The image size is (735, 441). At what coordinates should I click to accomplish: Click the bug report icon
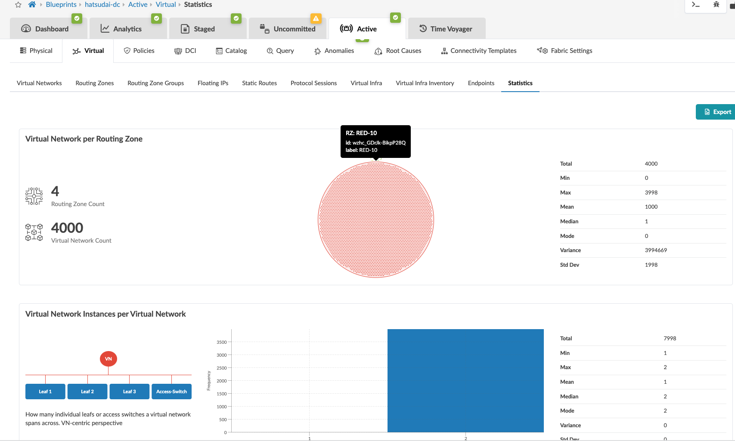click(x=716, y=5)
